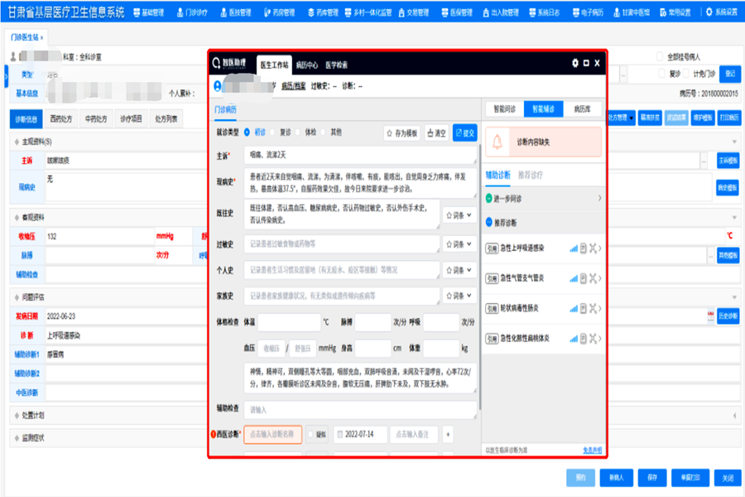This screenshot has width=745, height=497.
Task: Open 词条 dropdown next to 既往史
Action: (459, 215)
